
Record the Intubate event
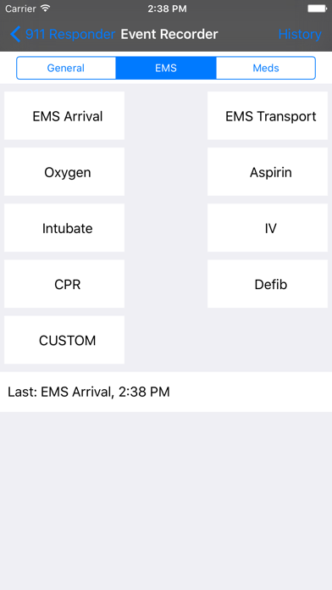[64, 228]
